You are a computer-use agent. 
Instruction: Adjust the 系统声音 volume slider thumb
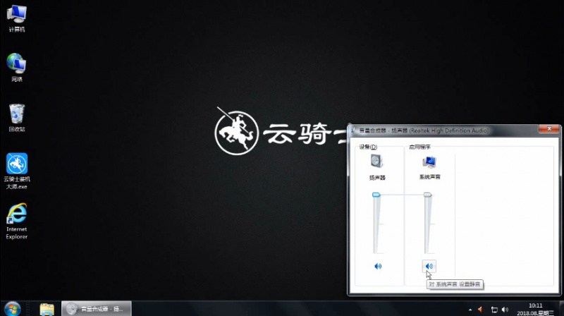pyautogui.click(x=427, y=195)
